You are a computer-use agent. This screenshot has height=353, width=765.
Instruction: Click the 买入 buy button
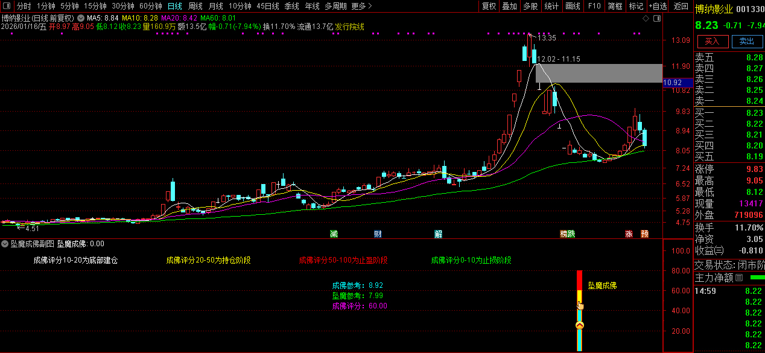713,41
